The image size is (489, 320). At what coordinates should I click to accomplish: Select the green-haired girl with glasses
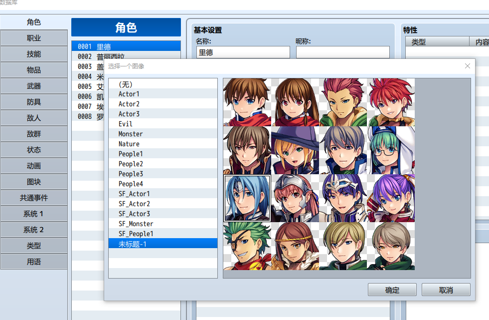point(391,150)
